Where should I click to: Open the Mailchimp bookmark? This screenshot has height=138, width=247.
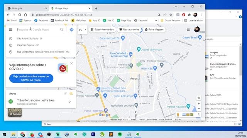point(79,20)
